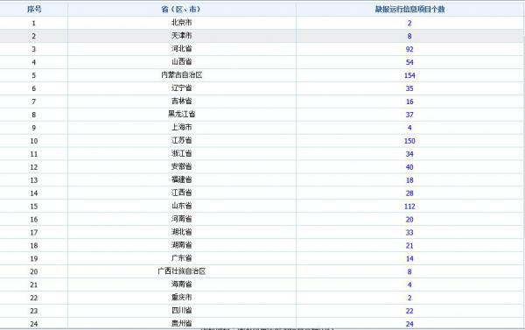Click the 35 link for 辽宁省
Screen dimensions: 525x330
[x=409, y=88]
